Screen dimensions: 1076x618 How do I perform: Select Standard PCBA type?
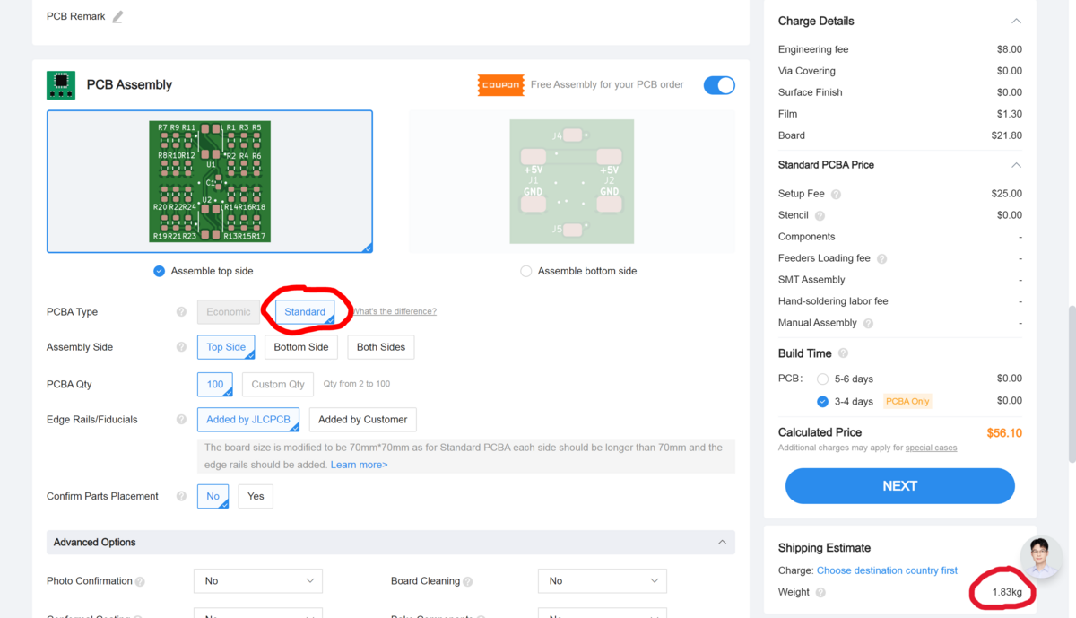[305, 312]
